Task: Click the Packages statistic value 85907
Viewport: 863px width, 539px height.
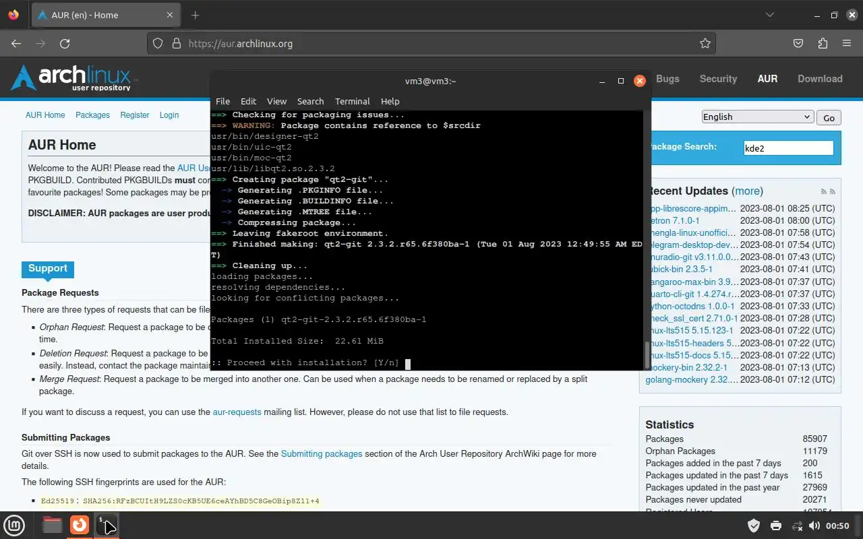Action: point(815,439)
